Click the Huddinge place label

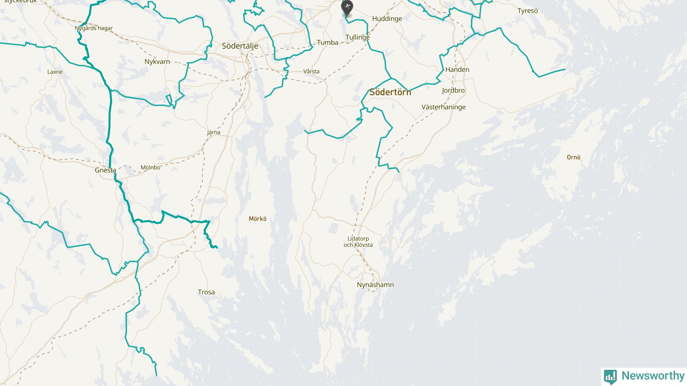point(387,19)
